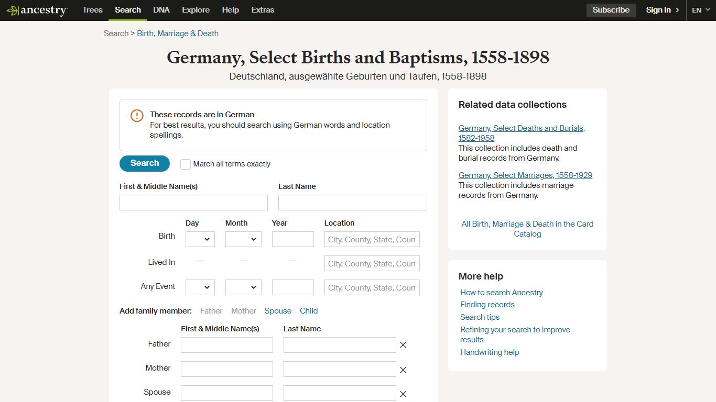The width and height of the screenshot is (716, 402).
Task: Click the Birth Location field
Action: (372, 239)
